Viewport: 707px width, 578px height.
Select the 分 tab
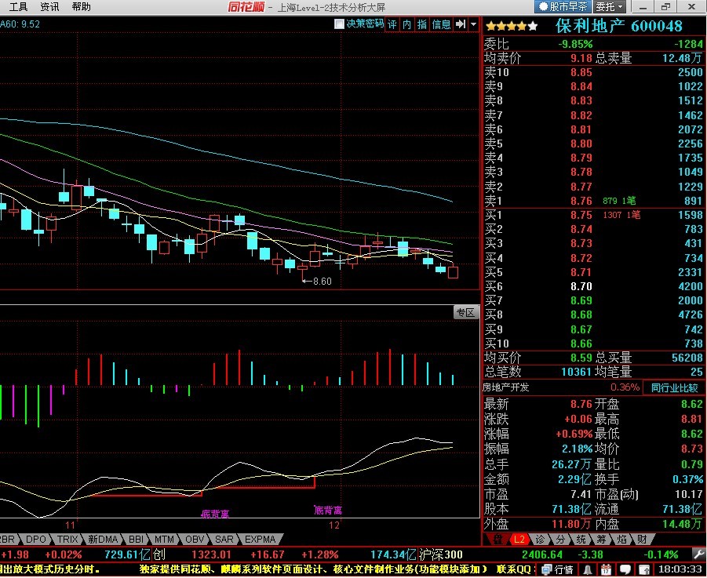pos(560,540)
